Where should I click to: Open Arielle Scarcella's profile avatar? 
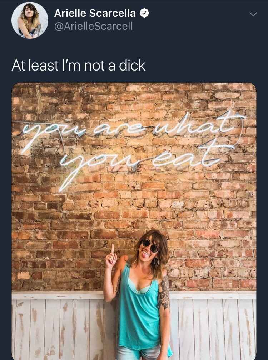click(30, 20)
